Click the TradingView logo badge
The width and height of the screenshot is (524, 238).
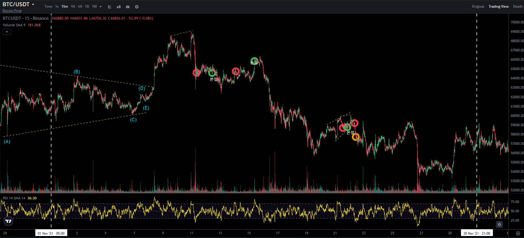point(8,221)
